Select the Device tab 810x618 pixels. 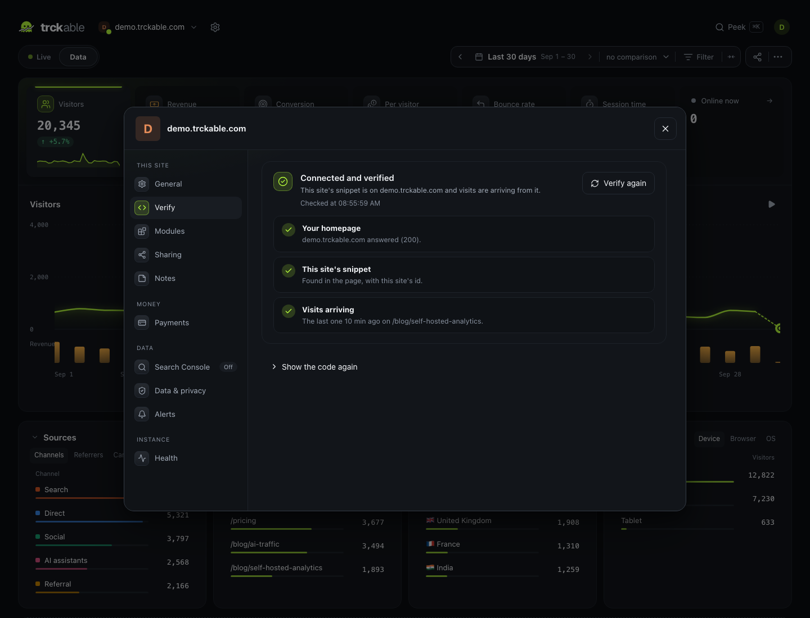[x=709, y=439]
